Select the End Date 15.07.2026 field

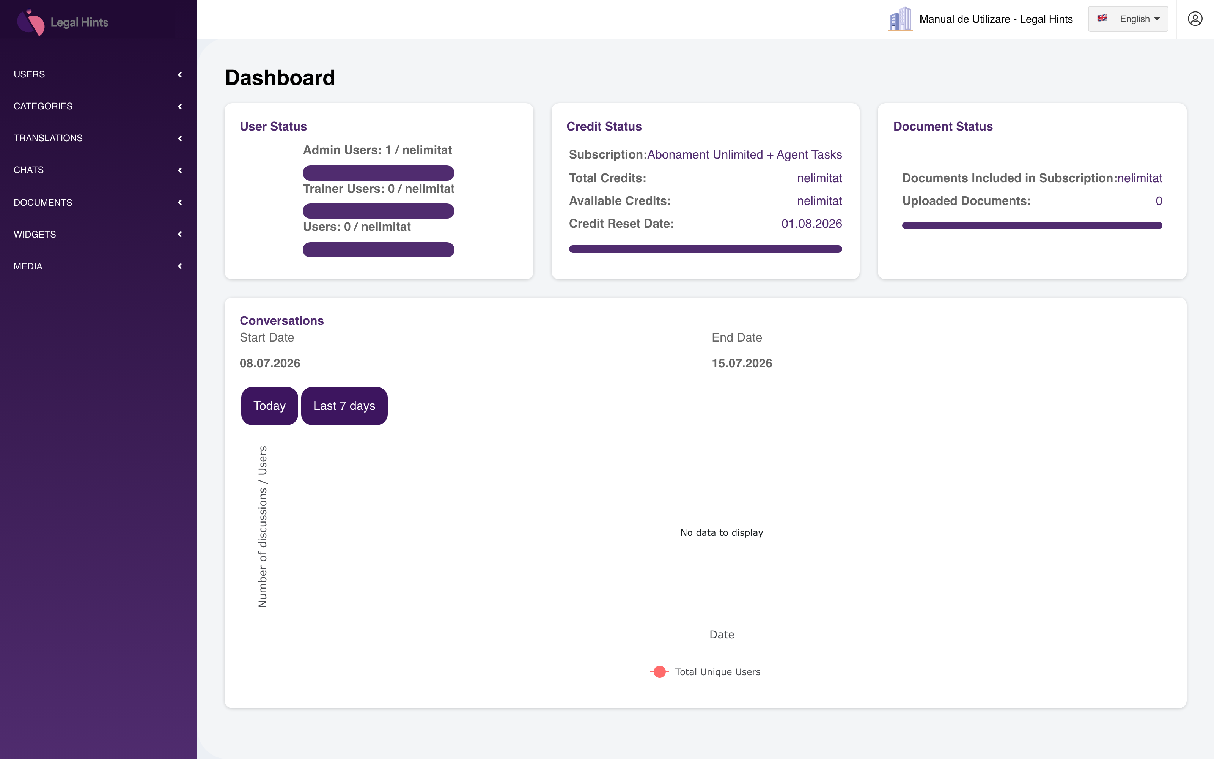[x=741, y=364]
